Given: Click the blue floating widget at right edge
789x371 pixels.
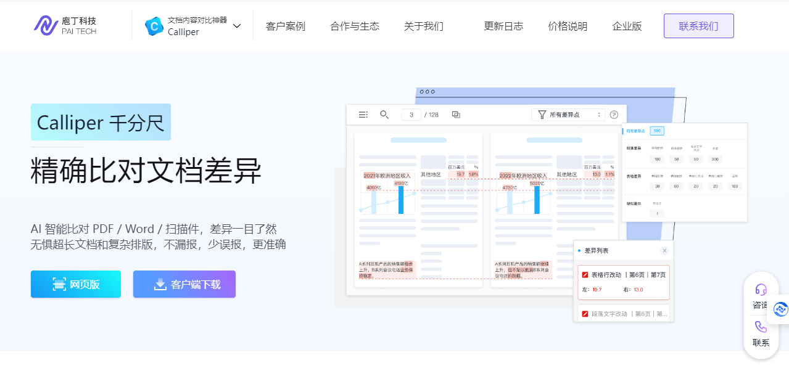Looking at the screenshot, I should [780, 309].
